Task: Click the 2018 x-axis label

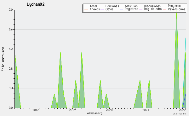Action: click(x=36, y=110)
